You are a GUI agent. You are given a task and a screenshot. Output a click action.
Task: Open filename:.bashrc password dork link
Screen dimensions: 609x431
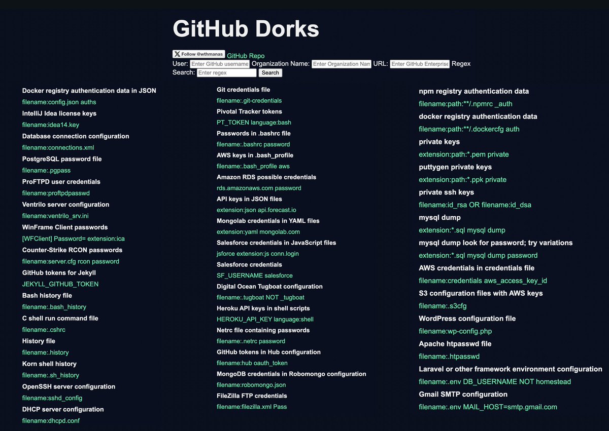coord(253,144)
